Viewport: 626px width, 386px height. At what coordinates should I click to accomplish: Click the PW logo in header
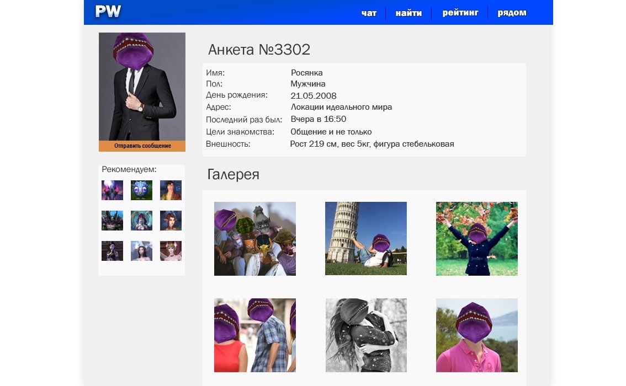pyautogui.click(x=108, y=12)
